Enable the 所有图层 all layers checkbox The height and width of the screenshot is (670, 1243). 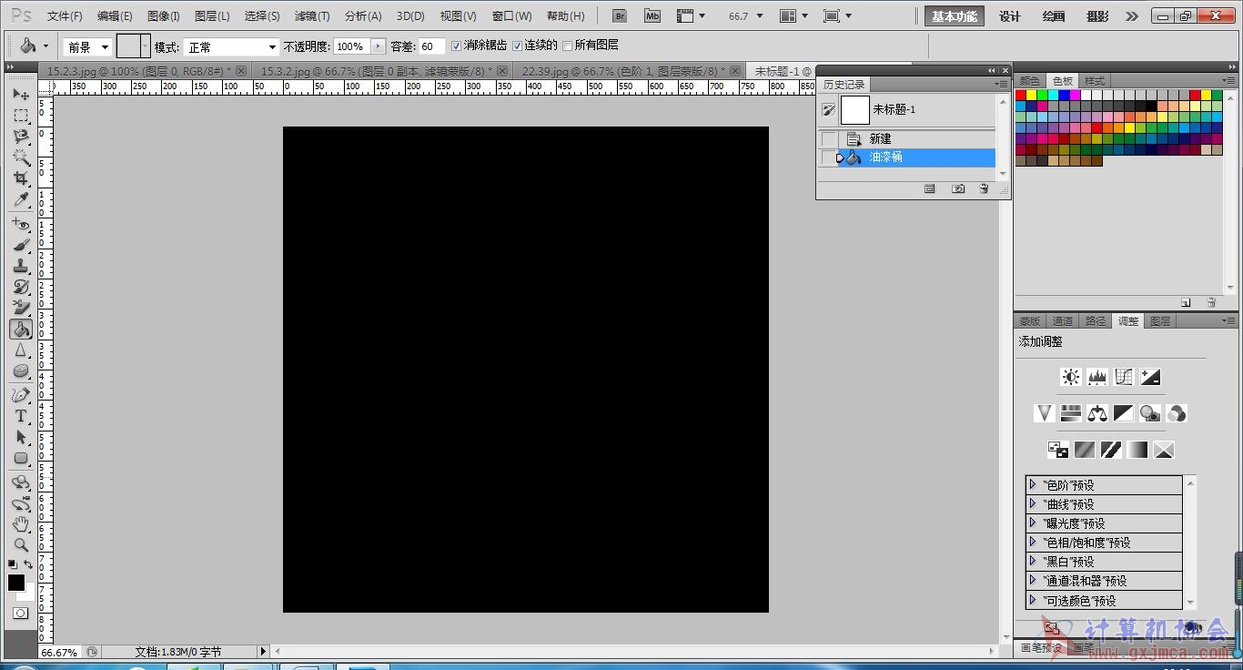click(x=568, y=46)
